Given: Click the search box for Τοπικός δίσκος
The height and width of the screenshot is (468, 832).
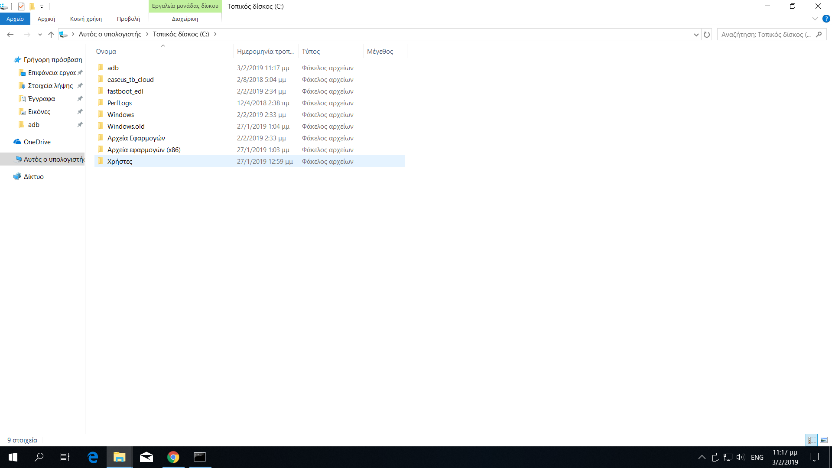Looking at the screenshot, I should click(x=766, y=35).
